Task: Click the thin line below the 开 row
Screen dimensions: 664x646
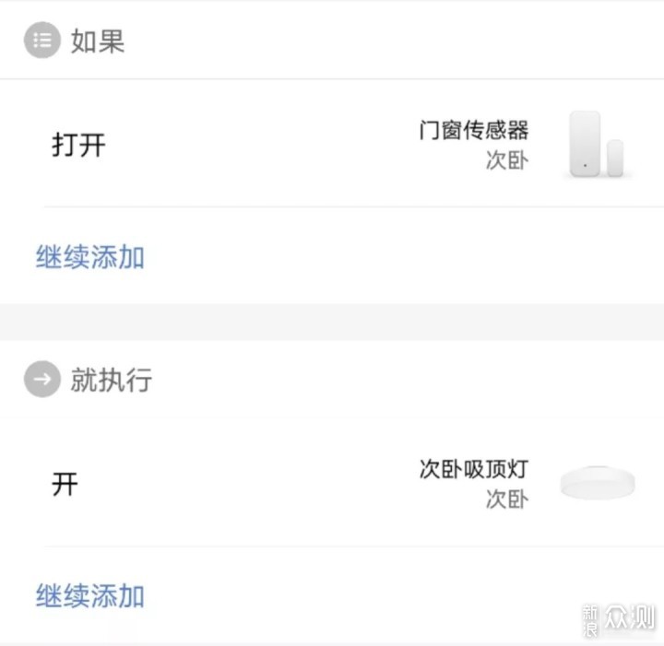Action: (x=353, y=546)
